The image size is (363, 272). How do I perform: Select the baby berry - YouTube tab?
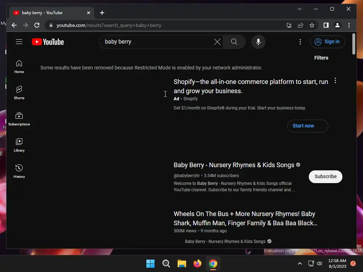click(x=52, y=13)
